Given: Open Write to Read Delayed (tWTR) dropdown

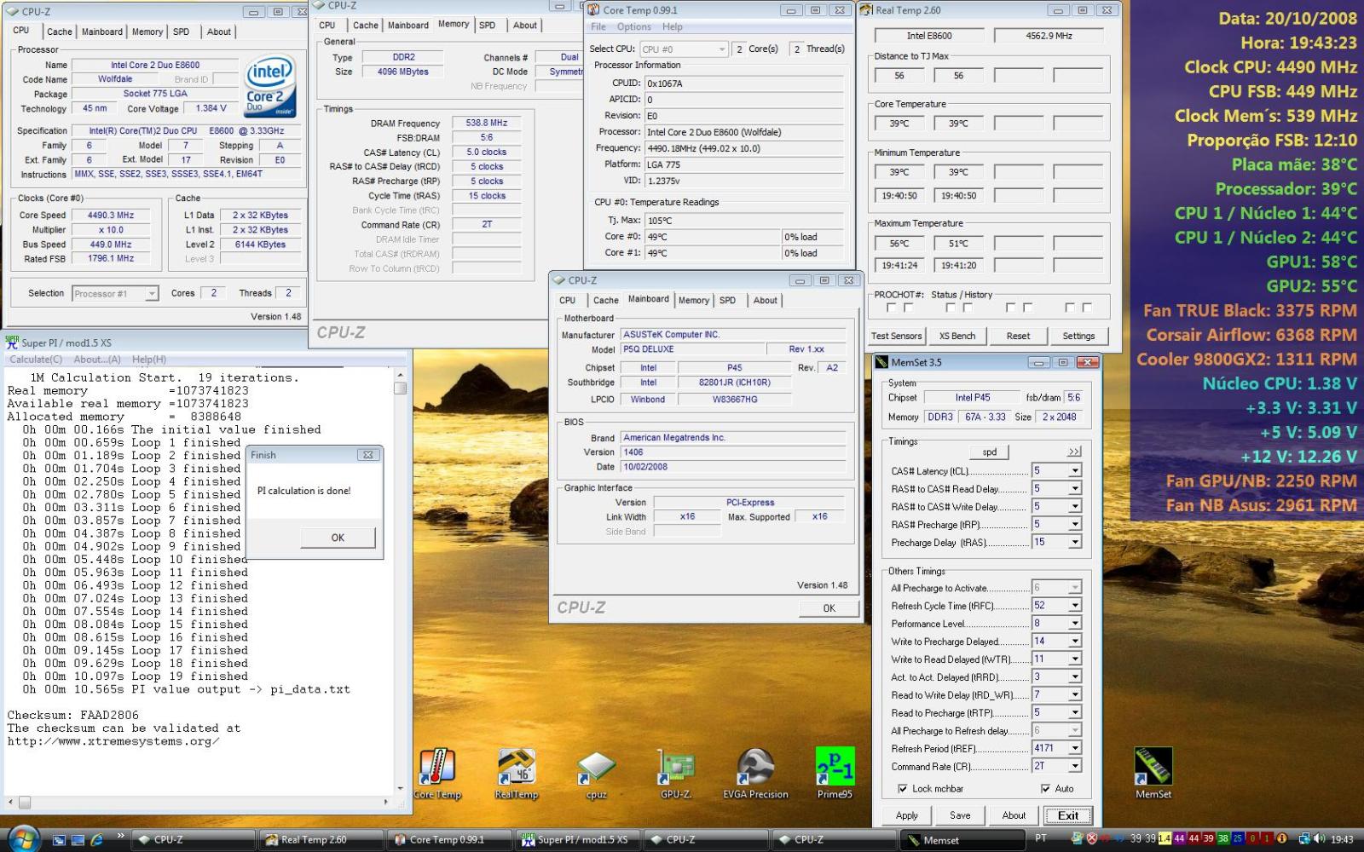Looking at the screenshot, I should pyautogui.click(x=1075, y=659).
